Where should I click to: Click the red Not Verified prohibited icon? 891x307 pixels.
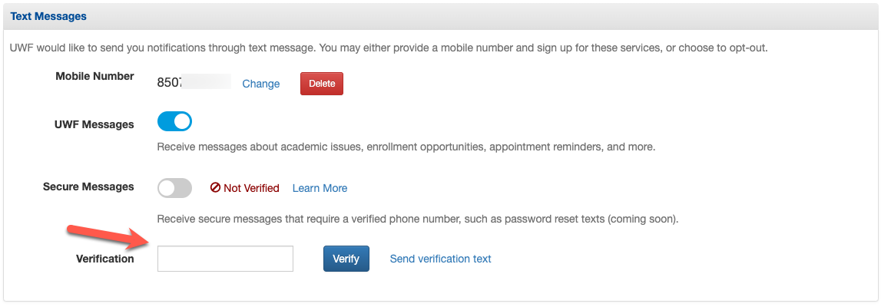pos(215,188)
